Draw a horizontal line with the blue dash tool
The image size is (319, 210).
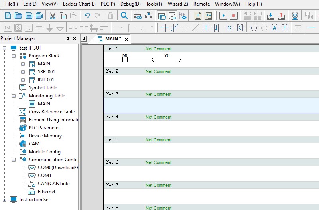coord(312,28)
